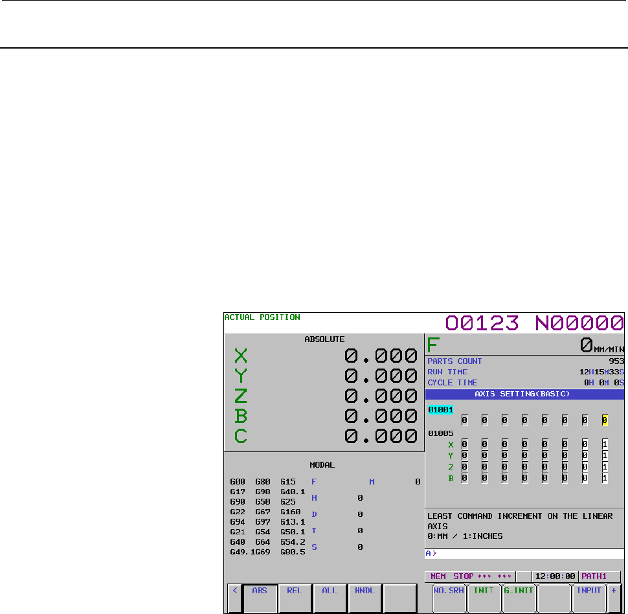Image resolution: width=628 pixels, height=614 pixels.
Task: Click the Z axis label under 01005
Action: [451, 467]
